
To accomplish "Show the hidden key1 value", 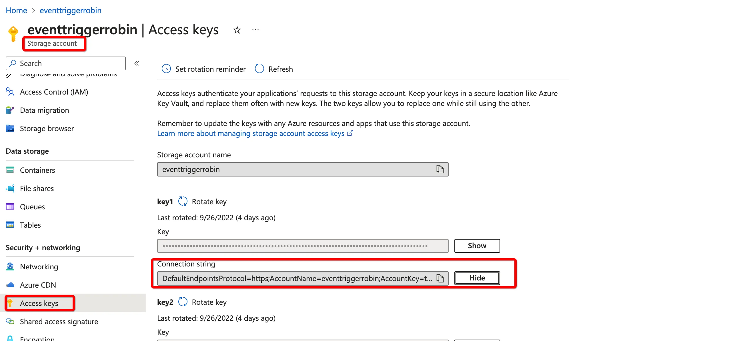I will coord(477,246).
